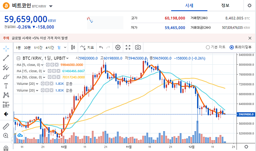Click the 59,465,000 저가 value

(175, 28)
